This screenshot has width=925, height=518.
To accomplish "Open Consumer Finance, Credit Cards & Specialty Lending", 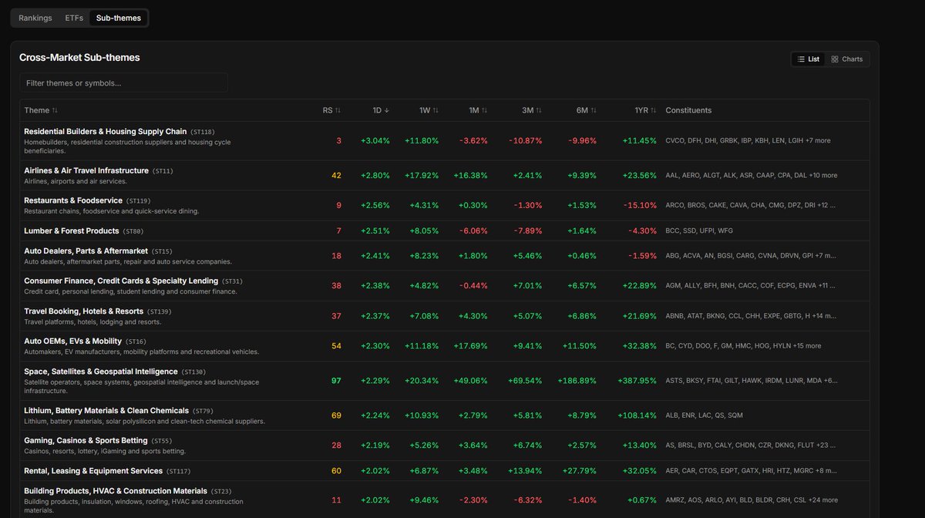I will coord(121,281).
